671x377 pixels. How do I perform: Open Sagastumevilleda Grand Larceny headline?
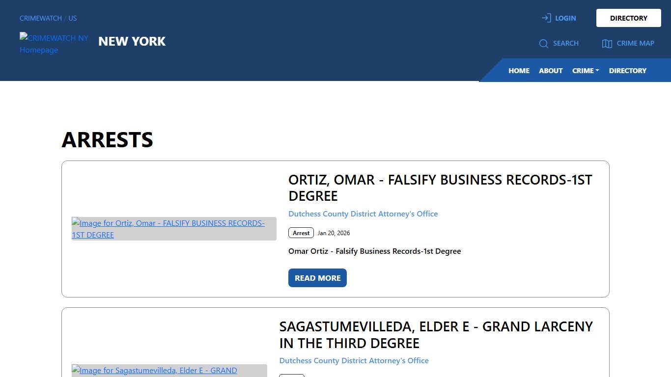click(436, 334)
